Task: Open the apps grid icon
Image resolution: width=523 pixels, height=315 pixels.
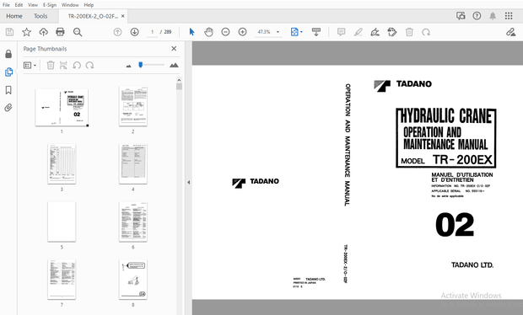Action: 509,16
